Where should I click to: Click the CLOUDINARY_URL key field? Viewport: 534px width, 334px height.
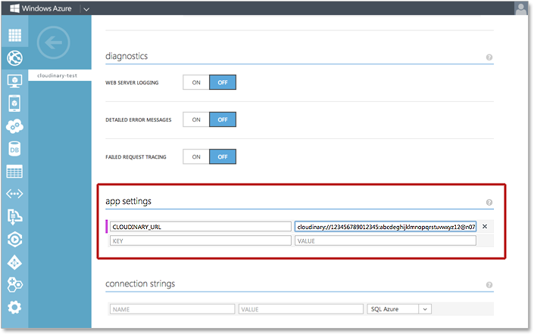(201, 227)
